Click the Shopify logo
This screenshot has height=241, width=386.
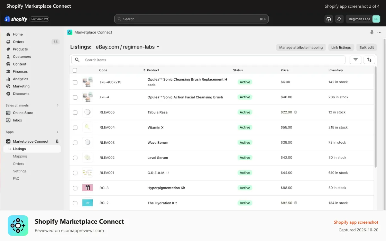tap(16, 19)
